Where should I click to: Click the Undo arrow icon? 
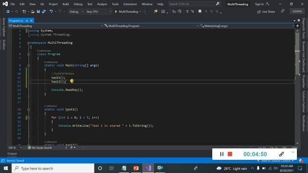click(x=51, y=12)
